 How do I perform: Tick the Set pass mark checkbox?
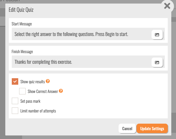pyautogui.click(x=15, y=101)
